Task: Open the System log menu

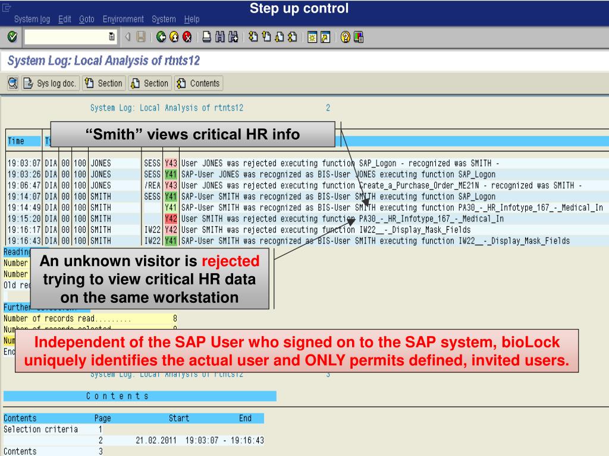Action: pos(32,19)
